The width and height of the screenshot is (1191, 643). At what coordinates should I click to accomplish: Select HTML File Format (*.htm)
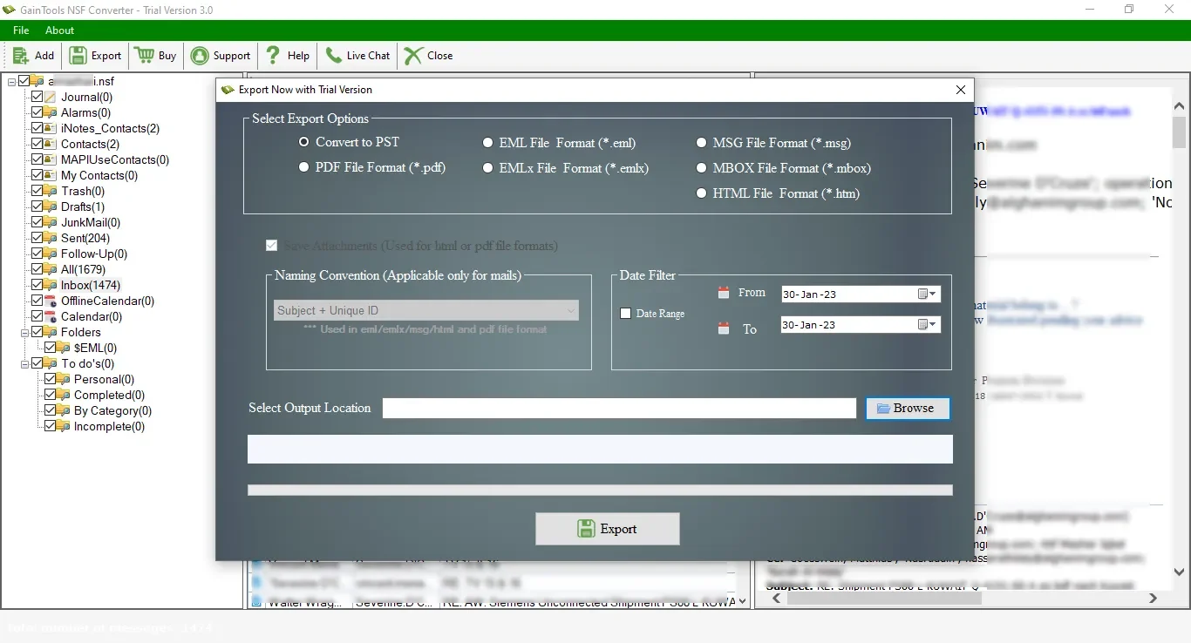702,193
